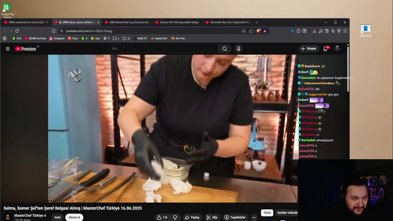Bookmark this page icon in address bar
This screenshot has height=221, width=393.
(53, 31)
